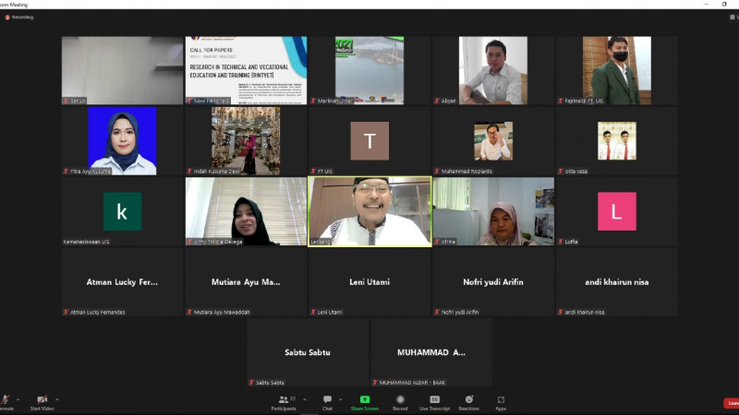Click the green Share Screen button
This screenshot has width=739, height=415.
[x=364, y=402]
